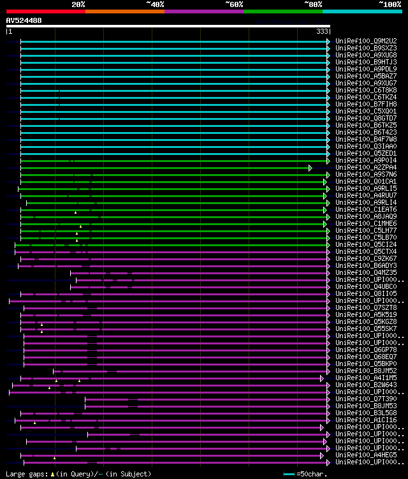Click the red 20% legend segment
408x479 pixels.
coord(46,11)
